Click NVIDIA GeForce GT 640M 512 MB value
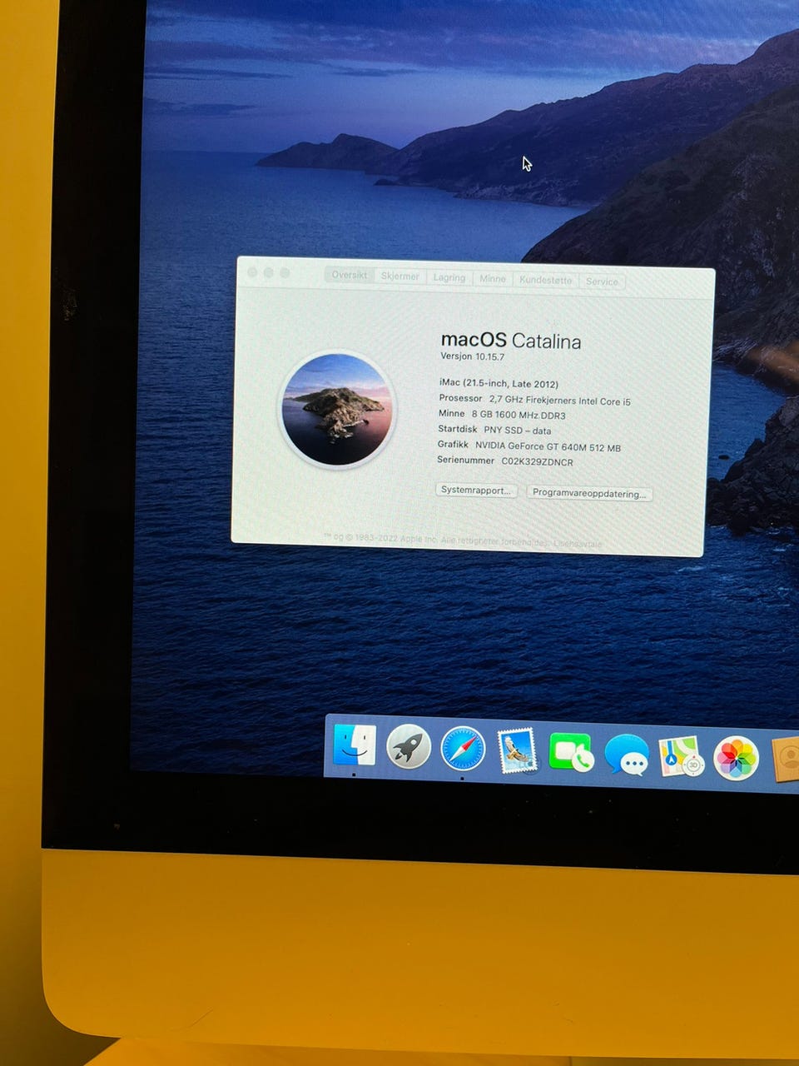 click(x=548, y=447)
